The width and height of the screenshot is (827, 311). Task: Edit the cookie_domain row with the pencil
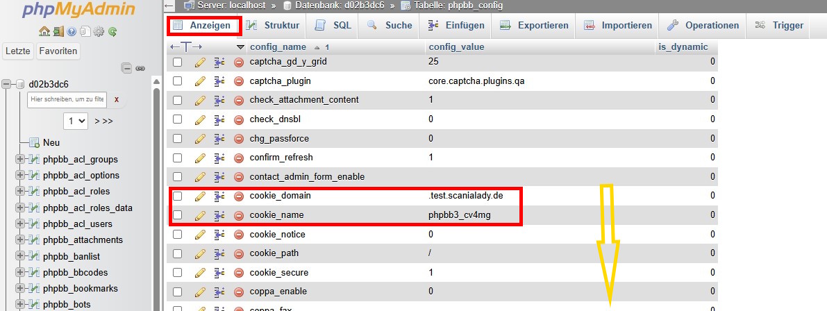tap(200, 196)
